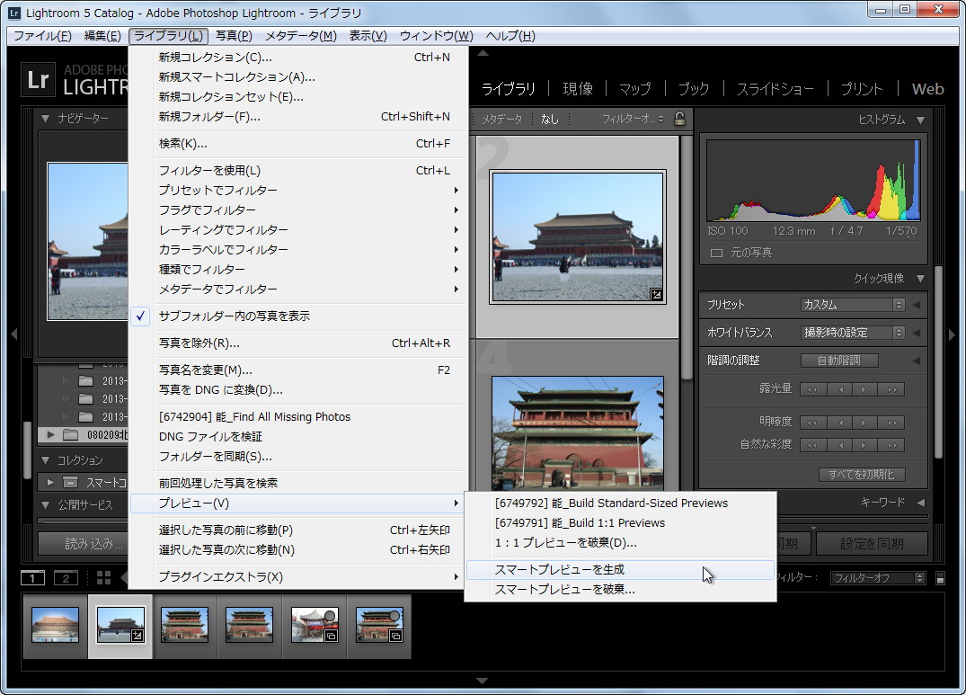Switch to the マップ module

pos(634,89)
